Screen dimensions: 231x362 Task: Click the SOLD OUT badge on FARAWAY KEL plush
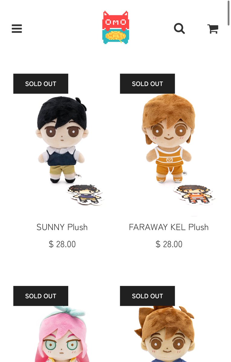(147, 84)
